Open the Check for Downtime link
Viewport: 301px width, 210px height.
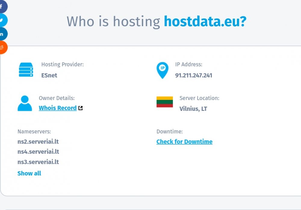pos(184,142)
